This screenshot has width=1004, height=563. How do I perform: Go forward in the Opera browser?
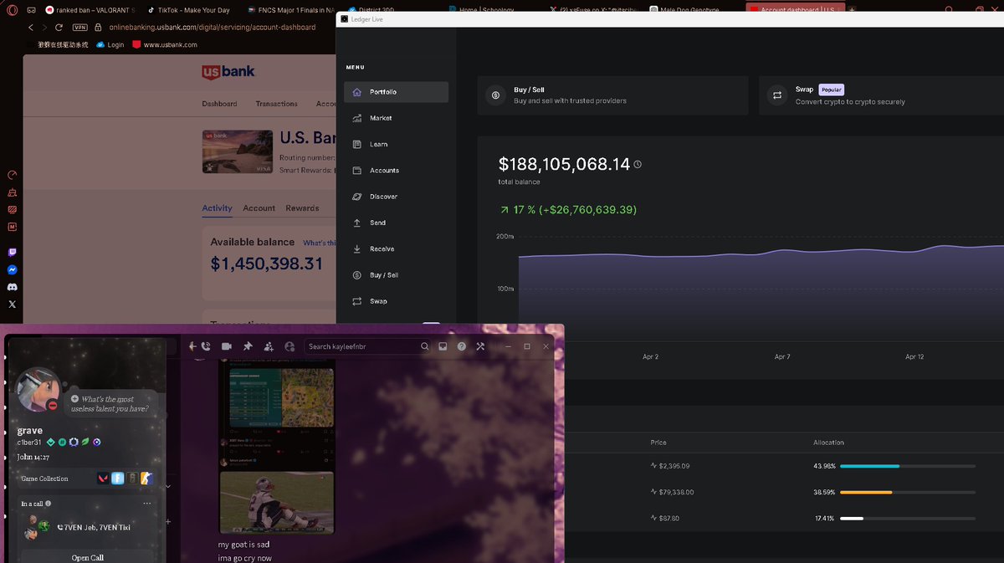pyautogui.click(x=44, y=28)
